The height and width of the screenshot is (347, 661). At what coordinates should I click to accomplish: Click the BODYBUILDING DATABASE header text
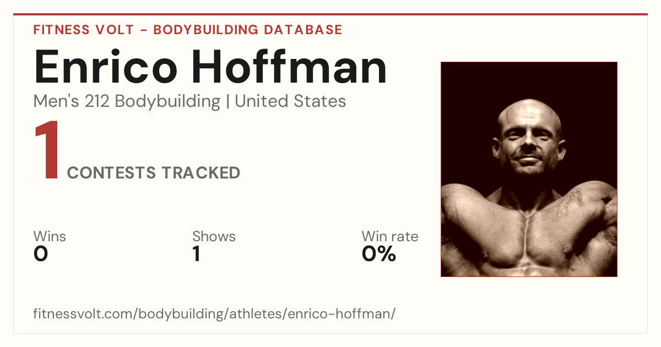tap(248, 30)
